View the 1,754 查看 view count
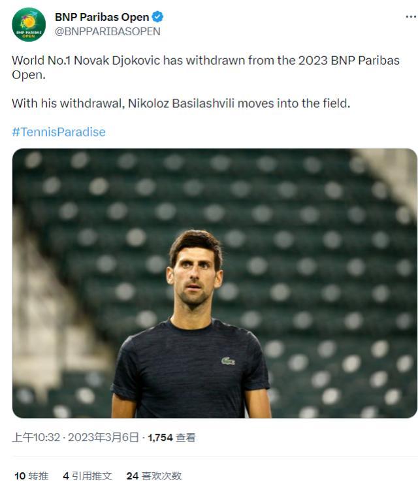 tap(172, 438)
